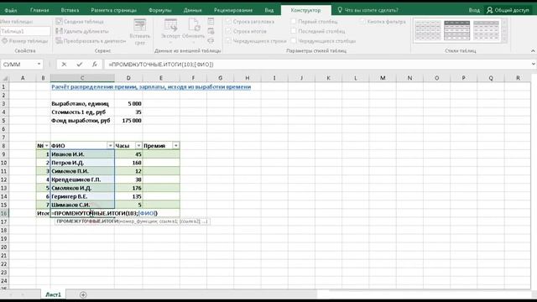
Task: Click the Размер таблицы resize icon
Action: 4,41
